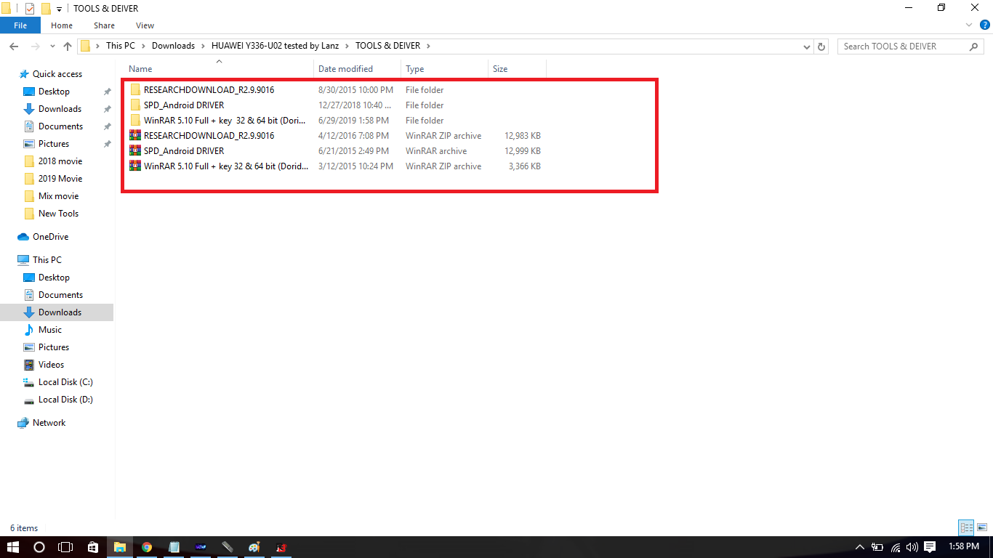The image size is (993, 558).
Task: Refresh the TOOLS & DEIVER folder view
Action: click(822, 46)
